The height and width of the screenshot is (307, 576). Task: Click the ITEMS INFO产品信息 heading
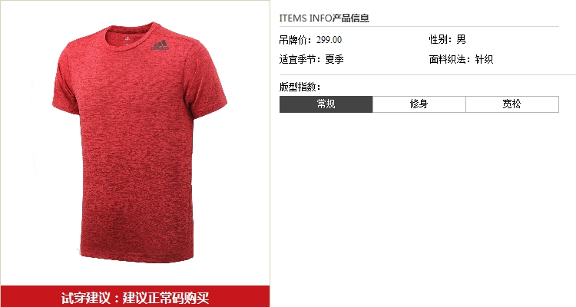click(x=324, y=18)
